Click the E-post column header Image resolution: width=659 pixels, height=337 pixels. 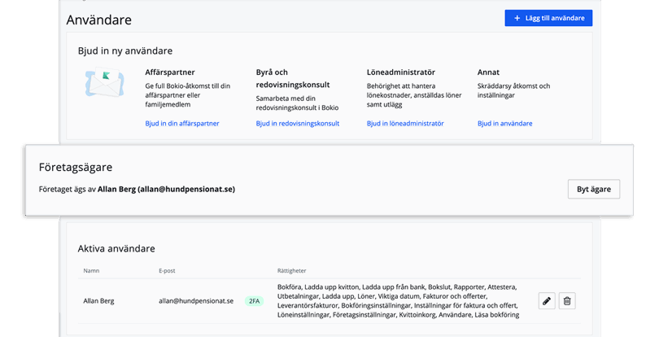click(x=168, y=270)
